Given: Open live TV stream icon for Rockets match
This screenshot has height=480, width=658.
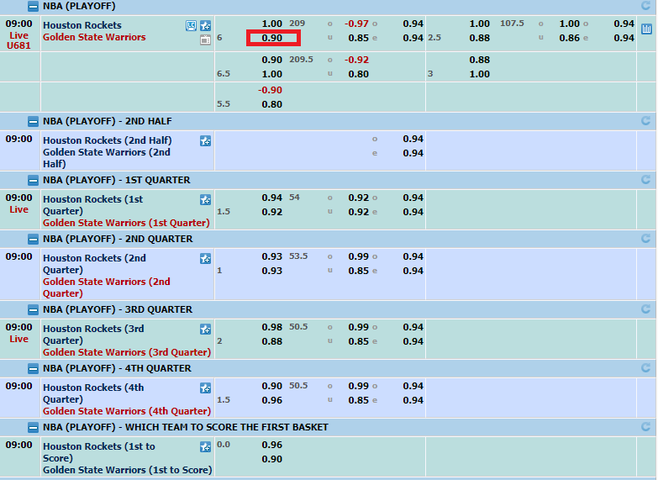Looking at the screenshot, I should coord(205,40).
